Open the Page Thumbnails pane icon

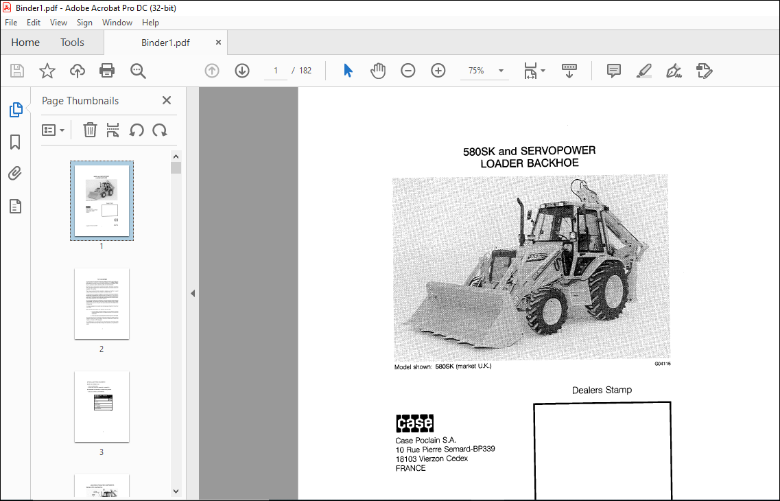[15, 109]
